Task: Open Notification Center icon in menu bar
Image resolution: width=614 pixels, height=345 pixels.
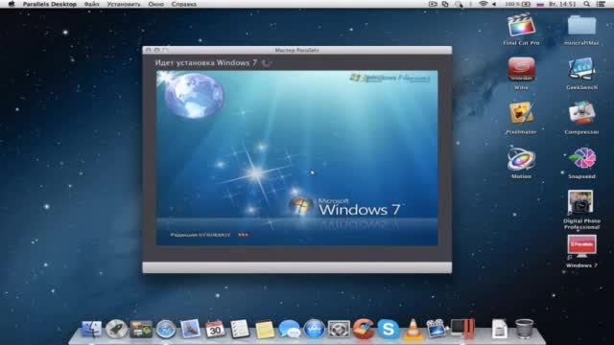Action: 602,4
